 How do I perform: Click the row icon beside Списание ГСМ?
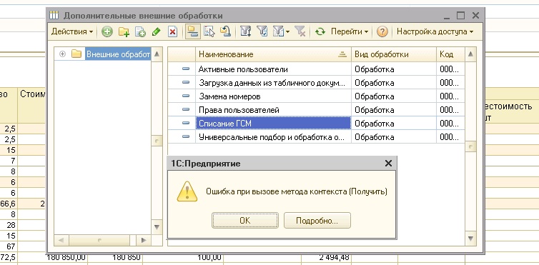pyautogui.click(x=186, y=123)
